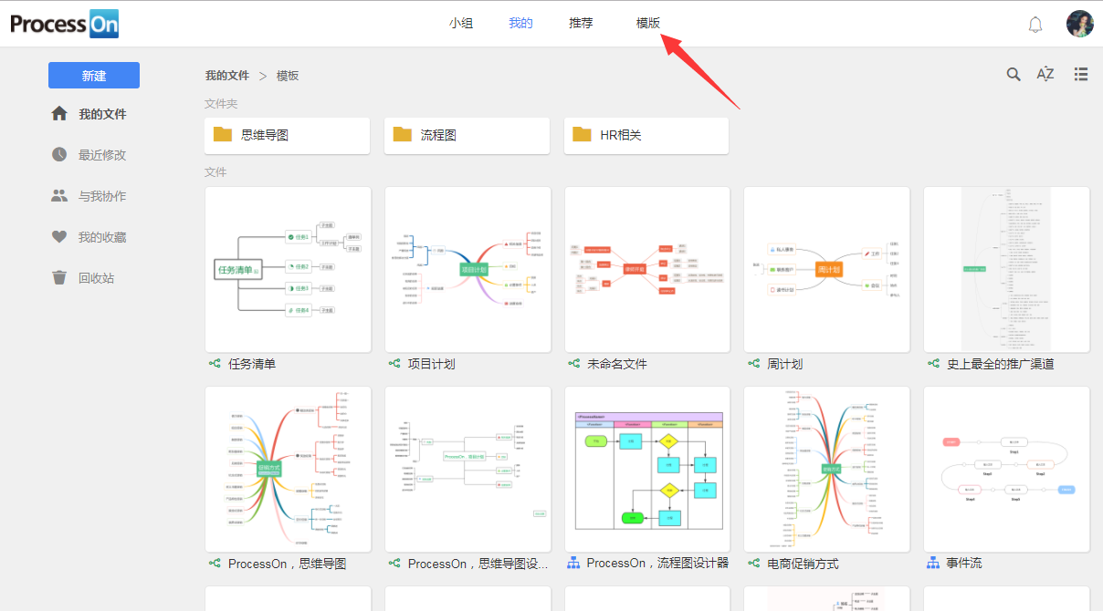Click the HR相关 folder icon

583,135
